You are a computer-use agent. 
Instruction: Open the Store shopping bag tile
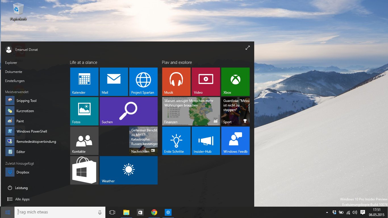pos(84,170)
